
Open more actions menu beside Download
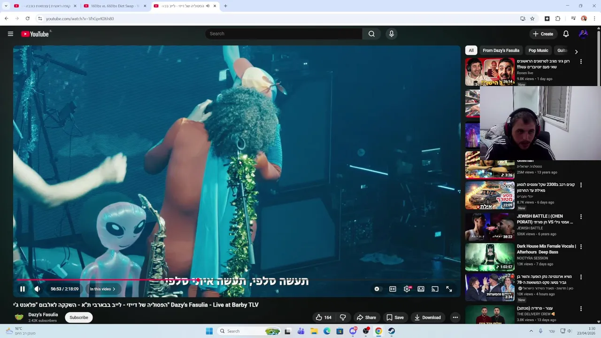[x=455, y=317]
